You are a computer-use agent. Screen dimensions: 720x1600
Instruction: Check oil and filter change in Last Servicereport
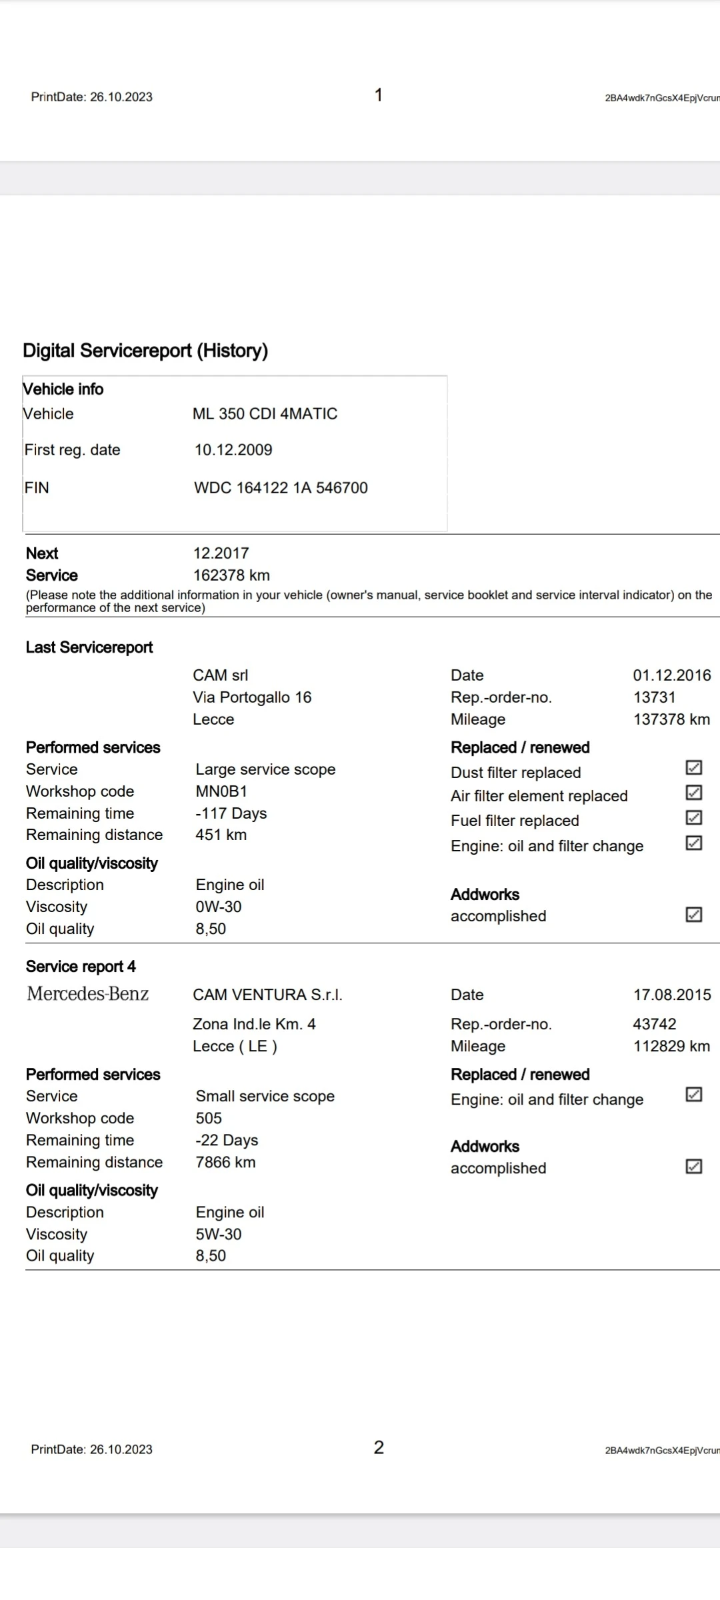click(693, 843)
